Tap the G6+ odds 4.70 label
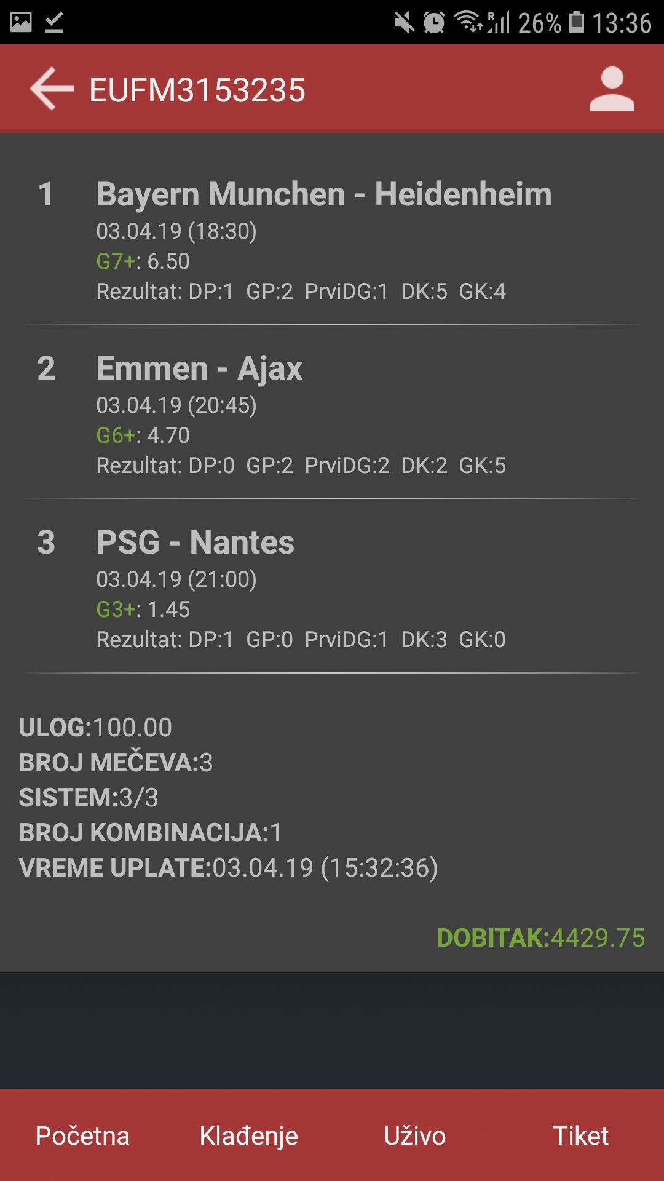 (x=143, y=435)
